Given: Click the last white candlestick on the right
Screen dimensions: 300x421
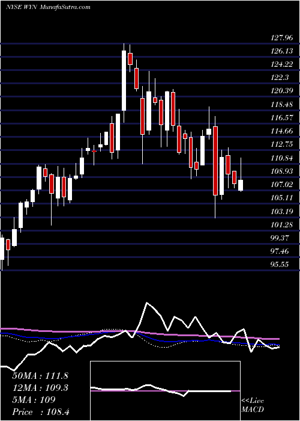Looking at the screenshot, I should (x=241, y=185).
